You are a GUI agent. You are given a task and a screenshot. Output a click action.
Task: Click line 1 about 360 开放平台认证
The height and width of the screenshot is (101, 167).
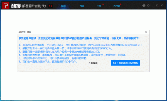80,45
